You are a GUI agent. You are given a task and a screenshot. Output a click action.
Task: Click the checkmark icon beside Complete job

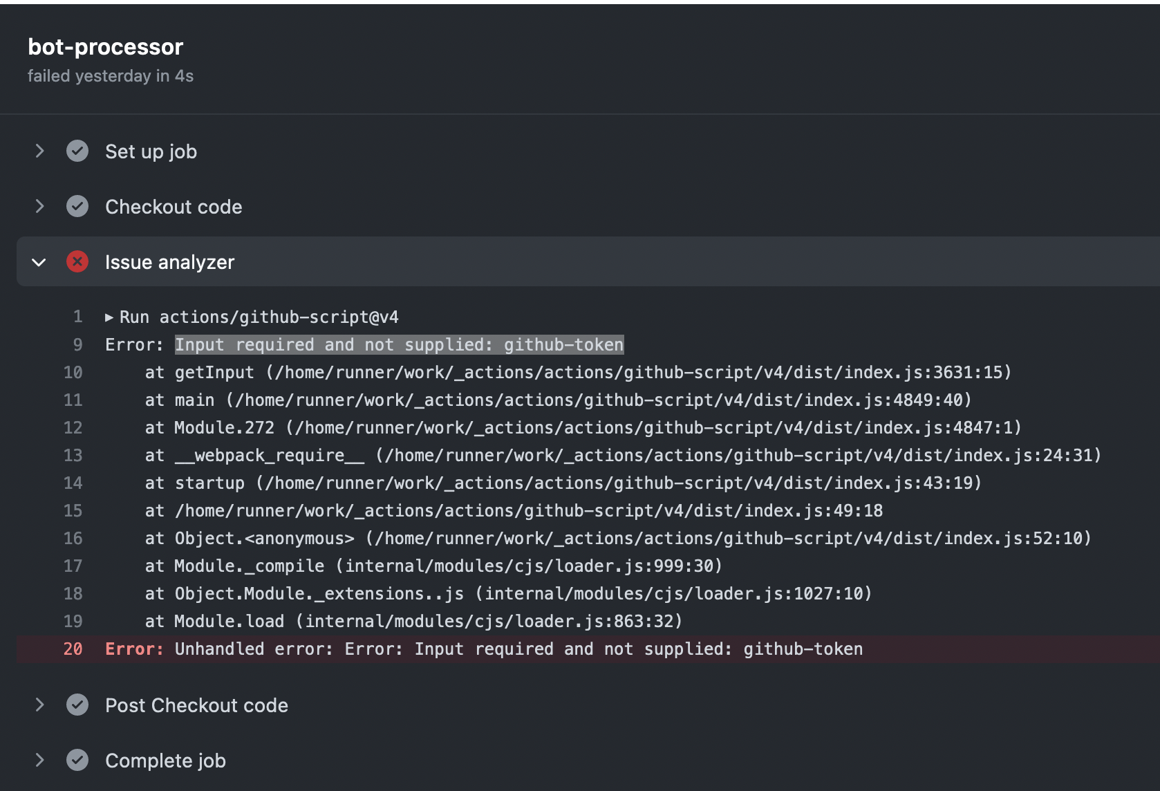77,760
